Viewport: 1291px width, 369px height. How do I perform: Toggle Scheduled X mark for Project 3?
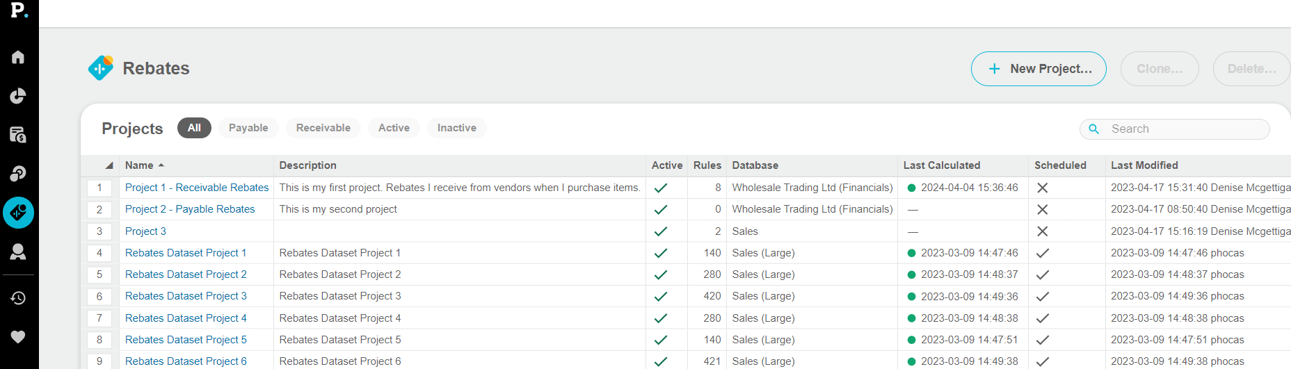[x=1042, y=231]
